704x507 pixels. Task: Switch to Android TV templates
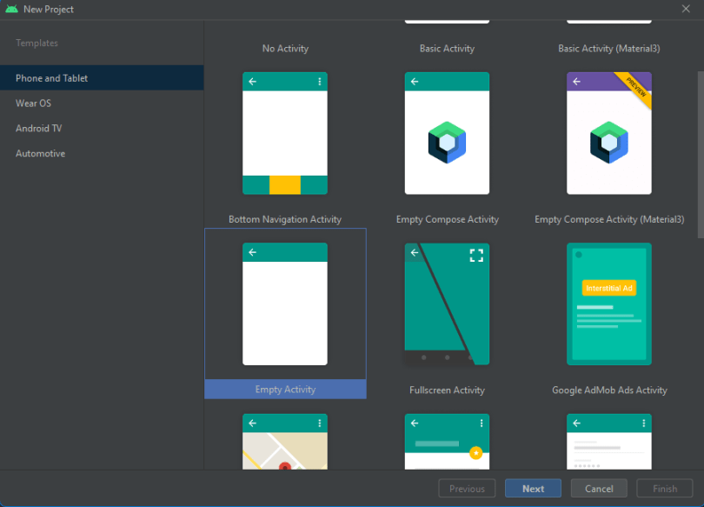pyautogui.click(x=102, y=128)
